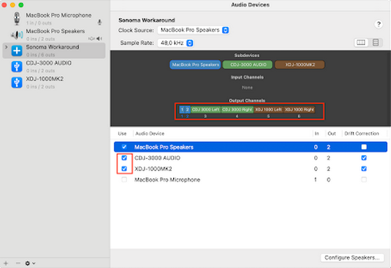Uncheck Use for MacBook Pro Speakers
This screenshot has width=391, height=268.
click(124, 147)
